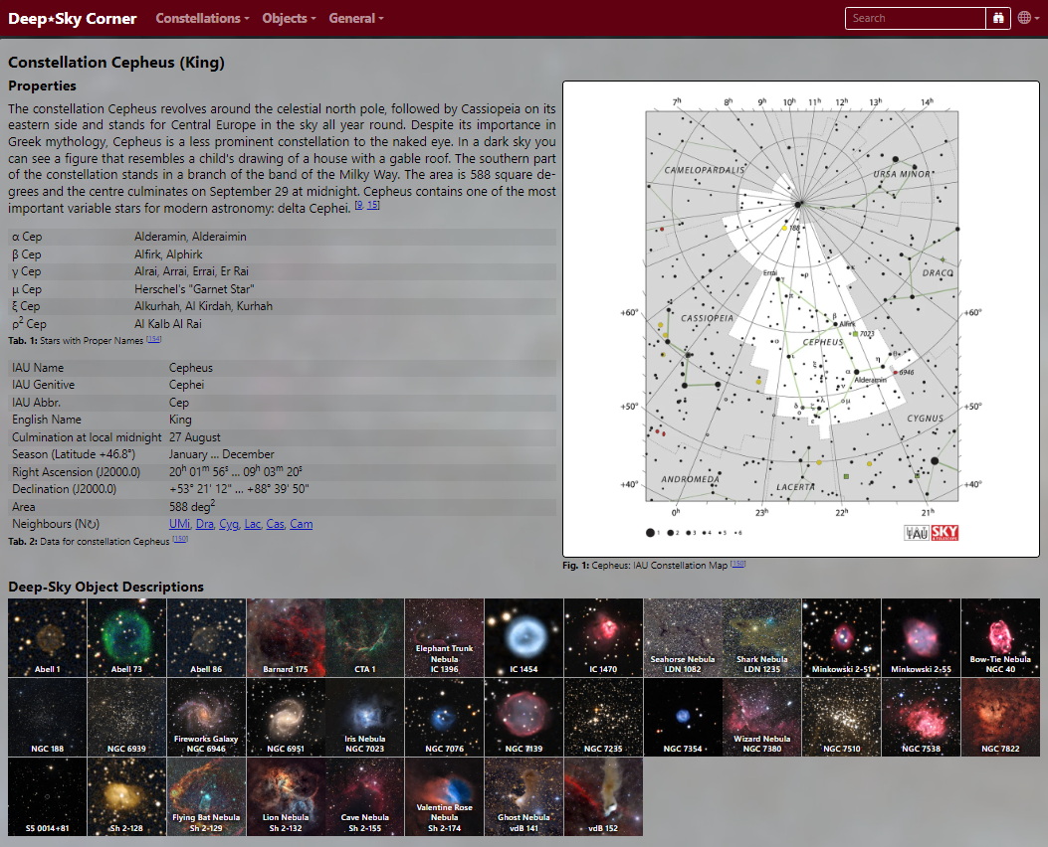
Task: Open the S5 0014+81 thumbnail
Action: coord(48,796)
